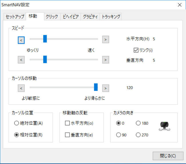Viewport: 186px width, 164px height.
Task: Click the camera orientation preview icon
Action: (x=165, y=126)
